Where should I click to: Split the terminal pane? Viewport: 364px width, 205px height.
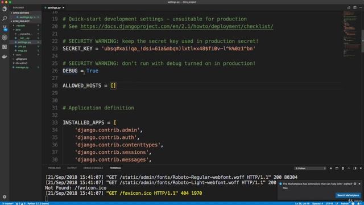pyautogui.click(x=337, y=169)
